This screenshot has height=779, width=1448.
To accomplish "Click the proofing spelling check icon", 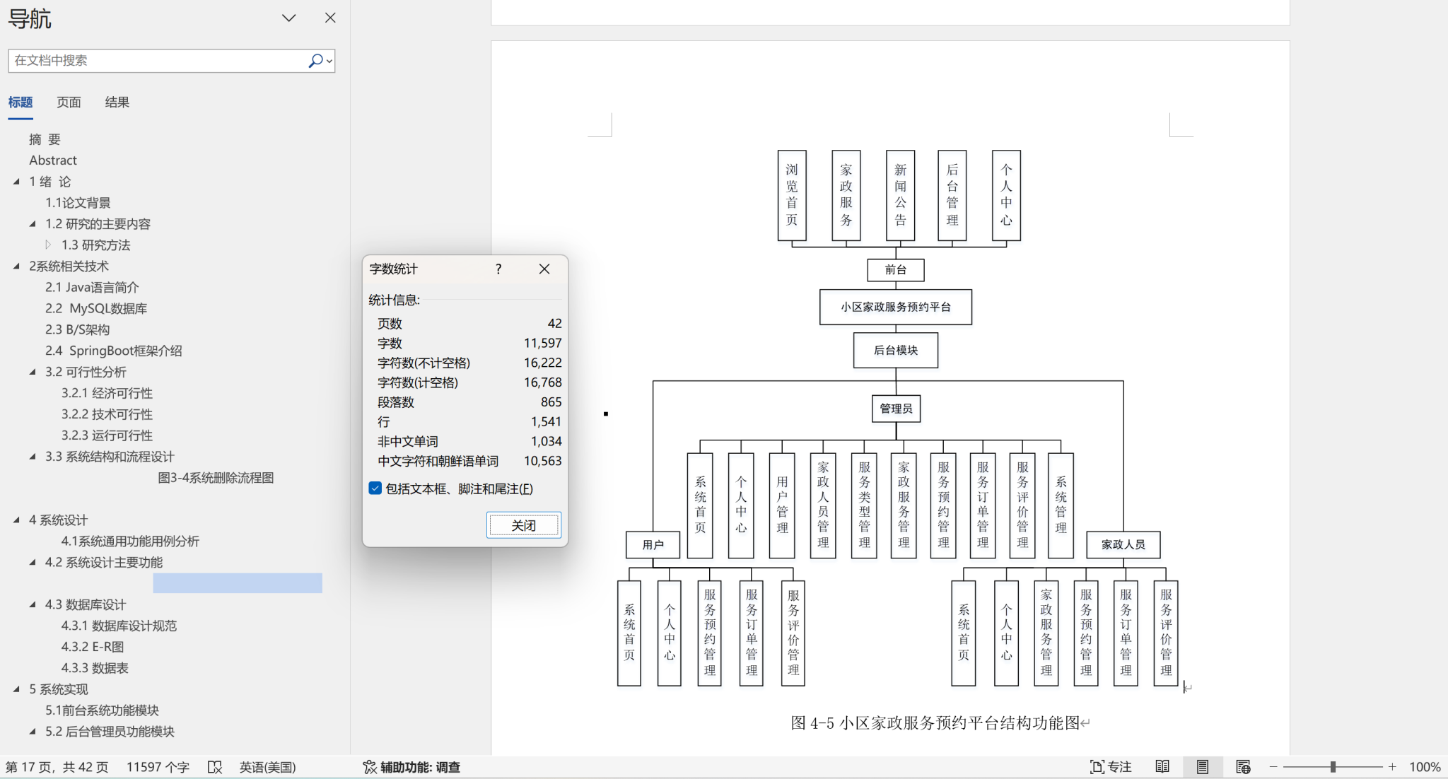I will click(x=215, y=767).
